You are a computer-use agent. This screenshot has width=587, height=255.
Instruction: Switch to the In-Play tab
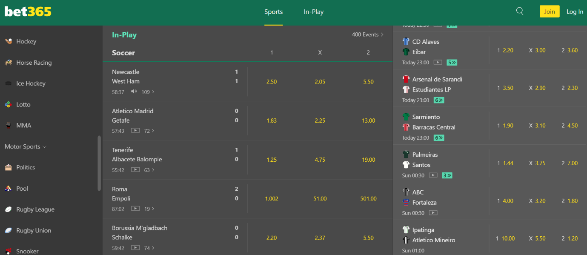pyautogui.click(x=314, y=12)
